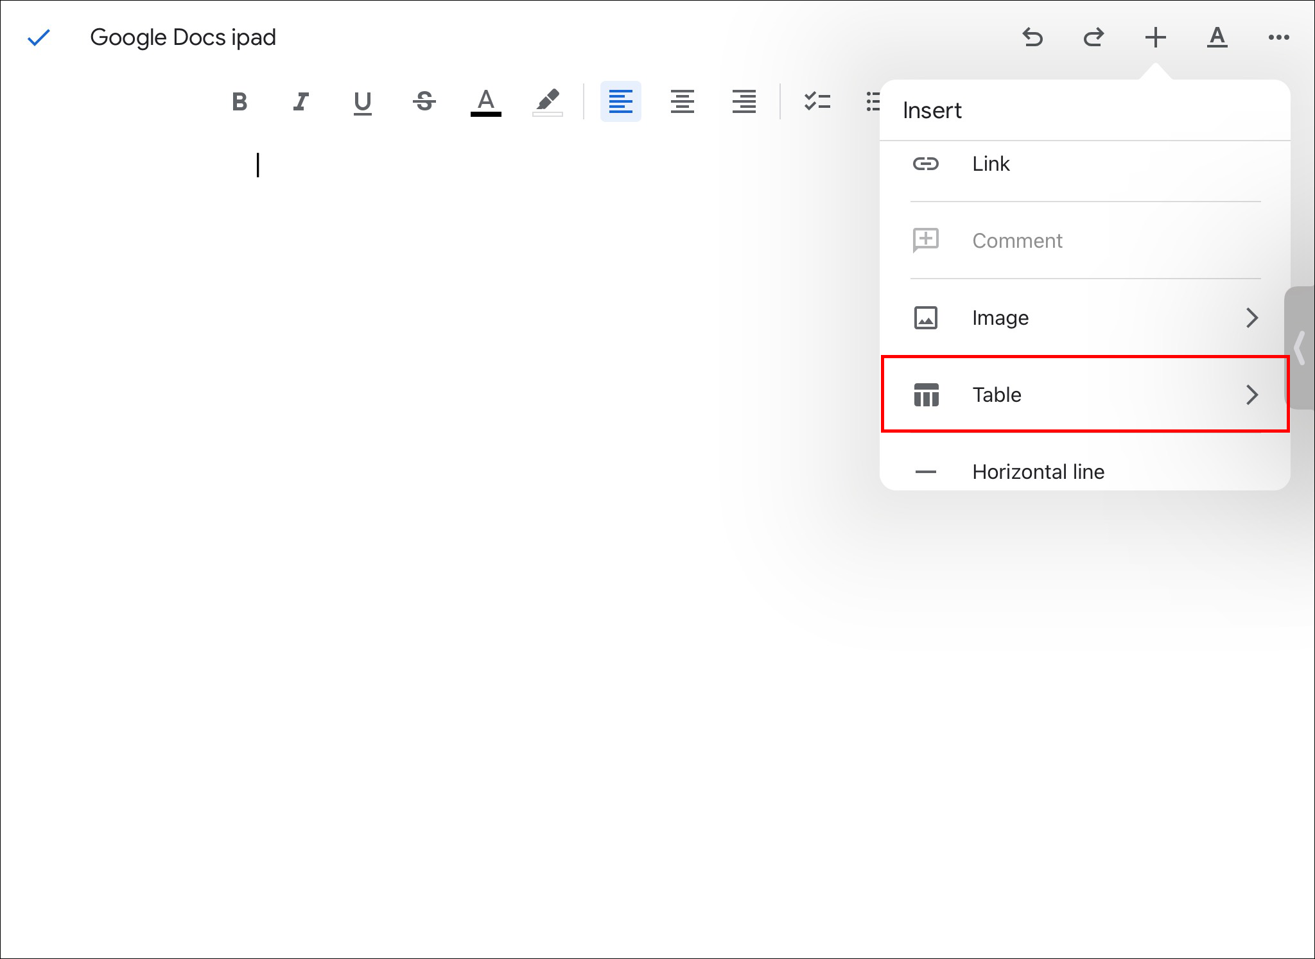1315x959 pixels.
Task: Select the highlighter color tool
Action: coord(548,101)
